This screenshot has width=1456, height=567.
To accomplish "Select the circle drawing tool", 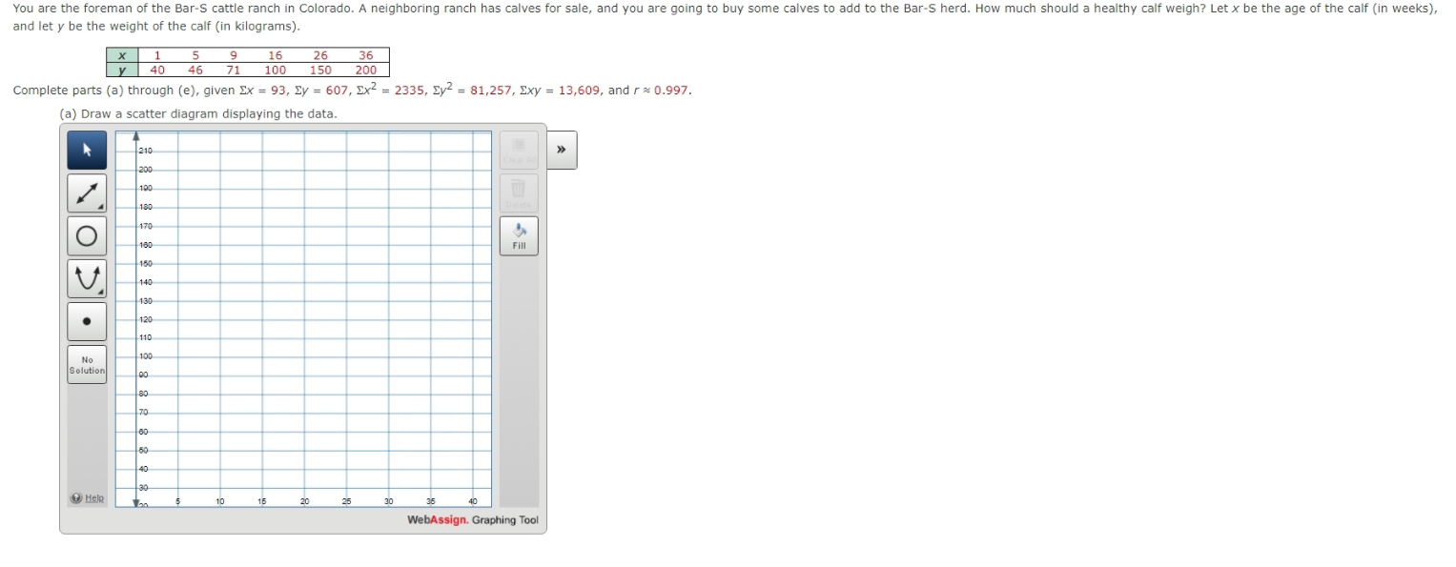I will point(86,234).
